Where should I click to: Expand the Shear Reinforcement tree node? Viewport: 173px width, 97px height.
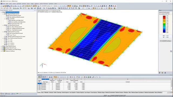[1, 46]
